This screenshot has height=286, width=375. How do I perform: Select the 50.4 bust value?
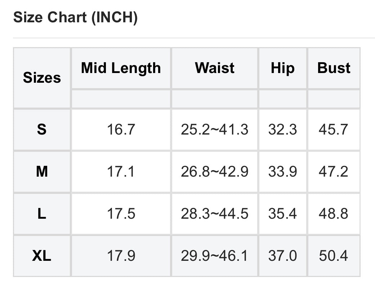[334, 256]
